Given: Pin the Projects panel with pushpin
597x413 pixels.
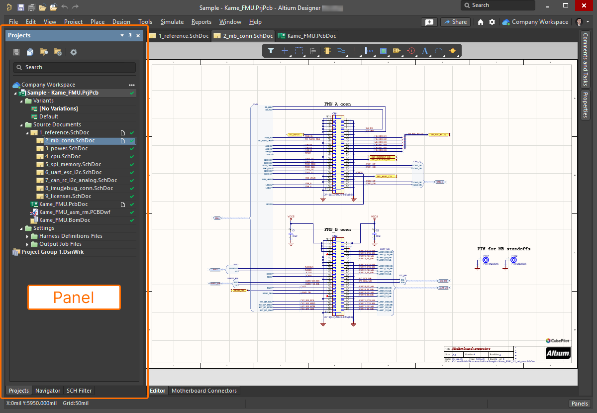Looking at the screenshot, I should [x=130, y=36].
